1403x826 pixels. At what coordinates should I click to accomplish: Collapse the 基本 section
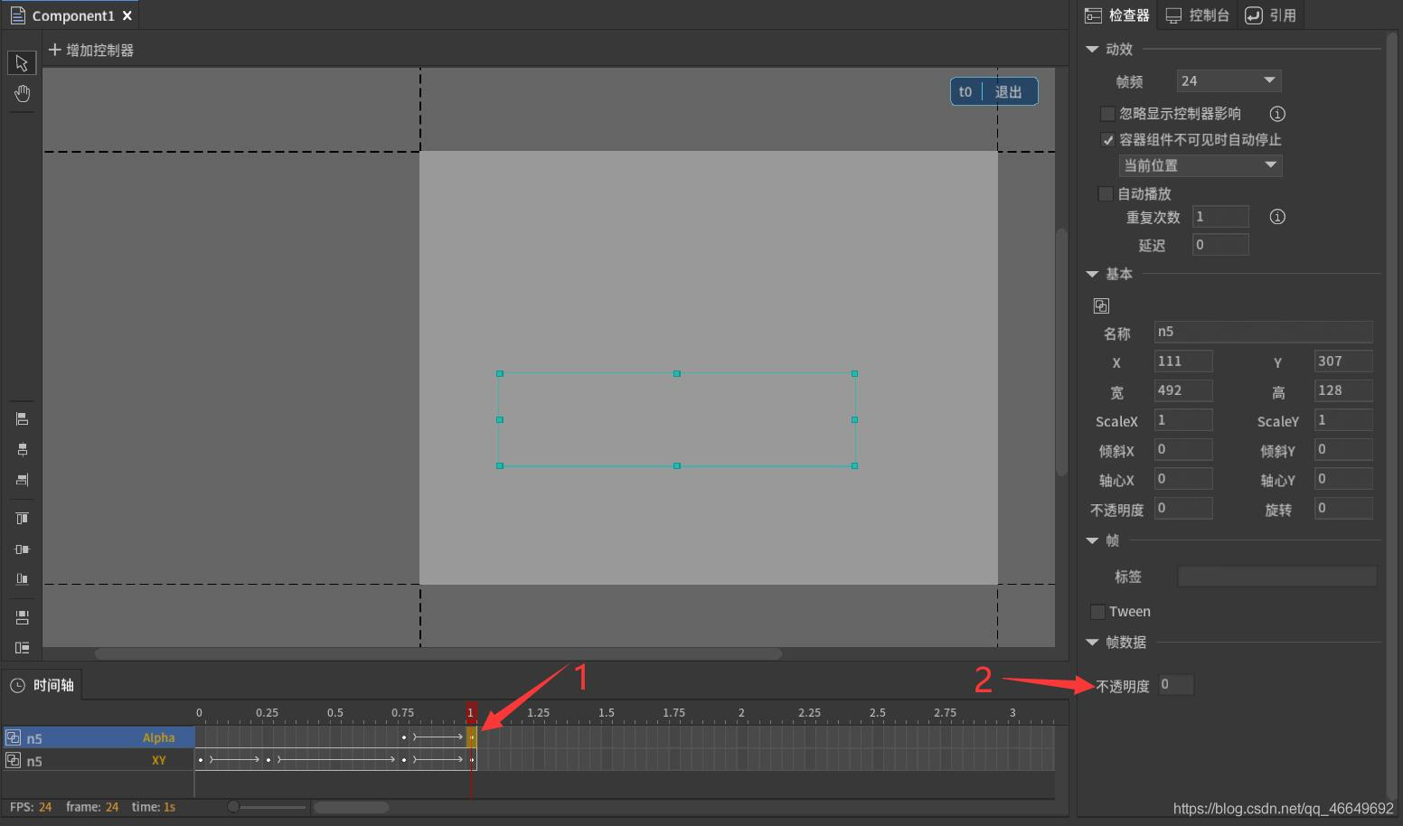coord(1092,274)
